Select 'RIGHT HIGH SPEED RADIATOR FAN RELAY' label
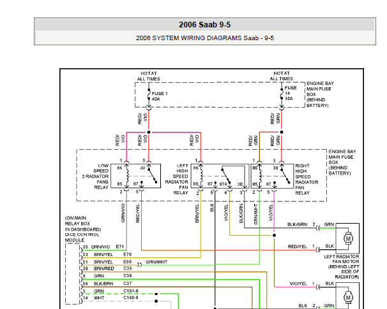This screenshot has height=309, width=387. pos(307,179)
